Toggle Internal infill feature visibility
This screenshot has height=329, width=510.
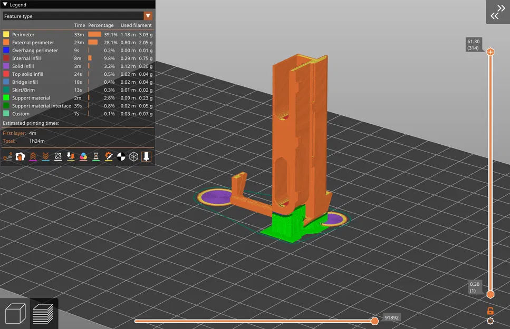[x=78, y=58]
